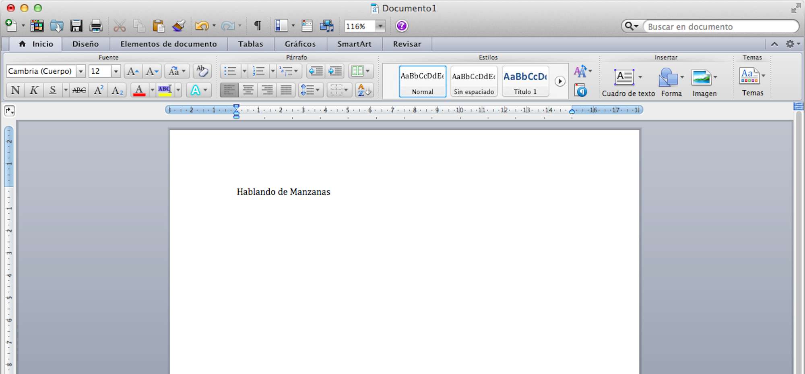Align text left
The height and width of the screenshot is (374, 805).
click(x=229, y=90)
